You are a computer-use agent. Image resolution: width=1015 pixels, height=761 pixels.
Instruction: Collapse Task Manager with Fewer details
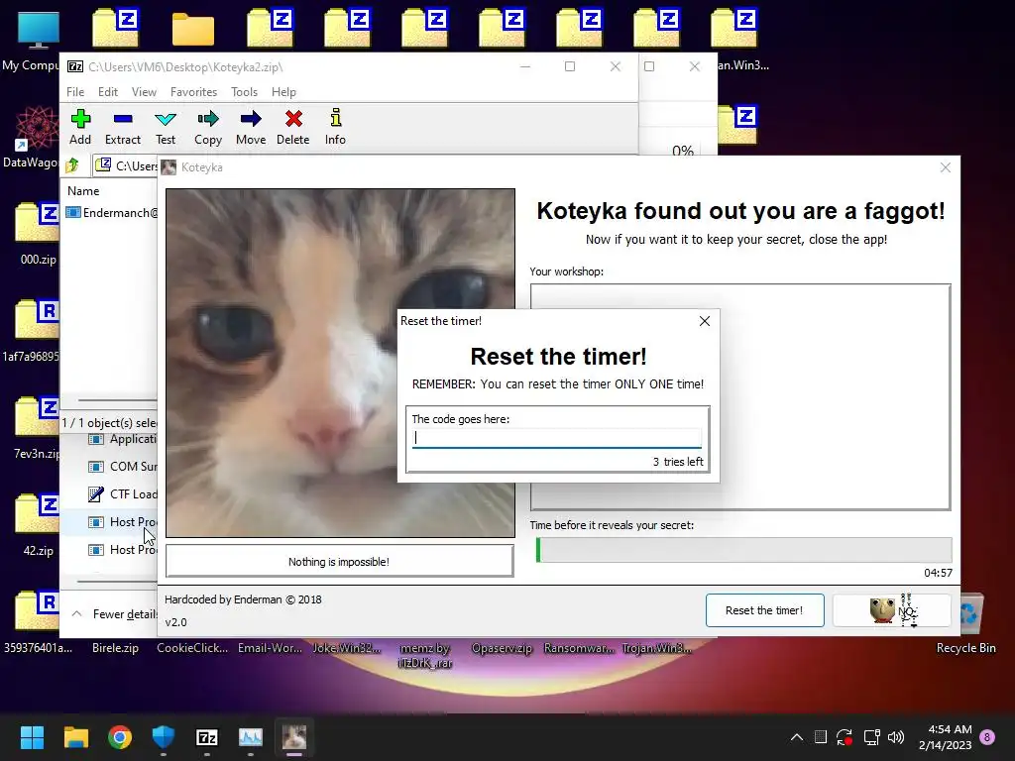click(x=115, y=614)
